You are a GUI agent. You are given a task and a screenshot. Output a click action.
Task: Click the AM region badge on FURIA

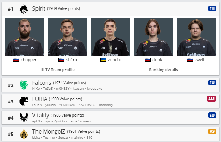211,99
